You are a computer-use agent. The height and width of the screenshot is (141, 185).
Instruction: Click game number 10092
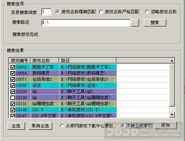pos(21,85)
